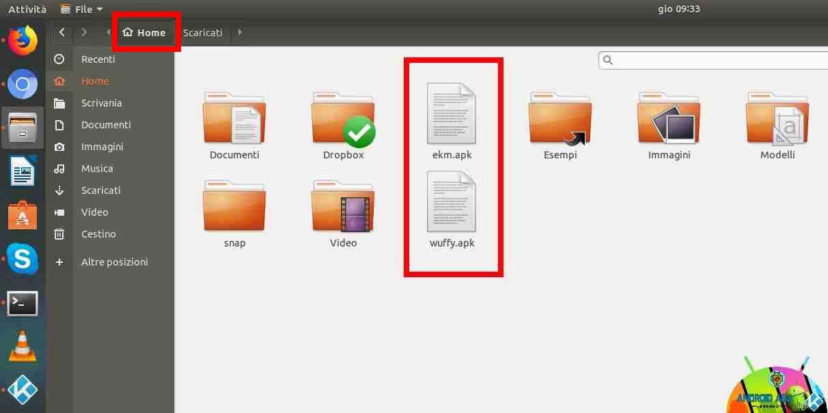Screen dimensions: 828x413
Task: Click the plus icon beside Altre posizioni
Action: point(59,262)
